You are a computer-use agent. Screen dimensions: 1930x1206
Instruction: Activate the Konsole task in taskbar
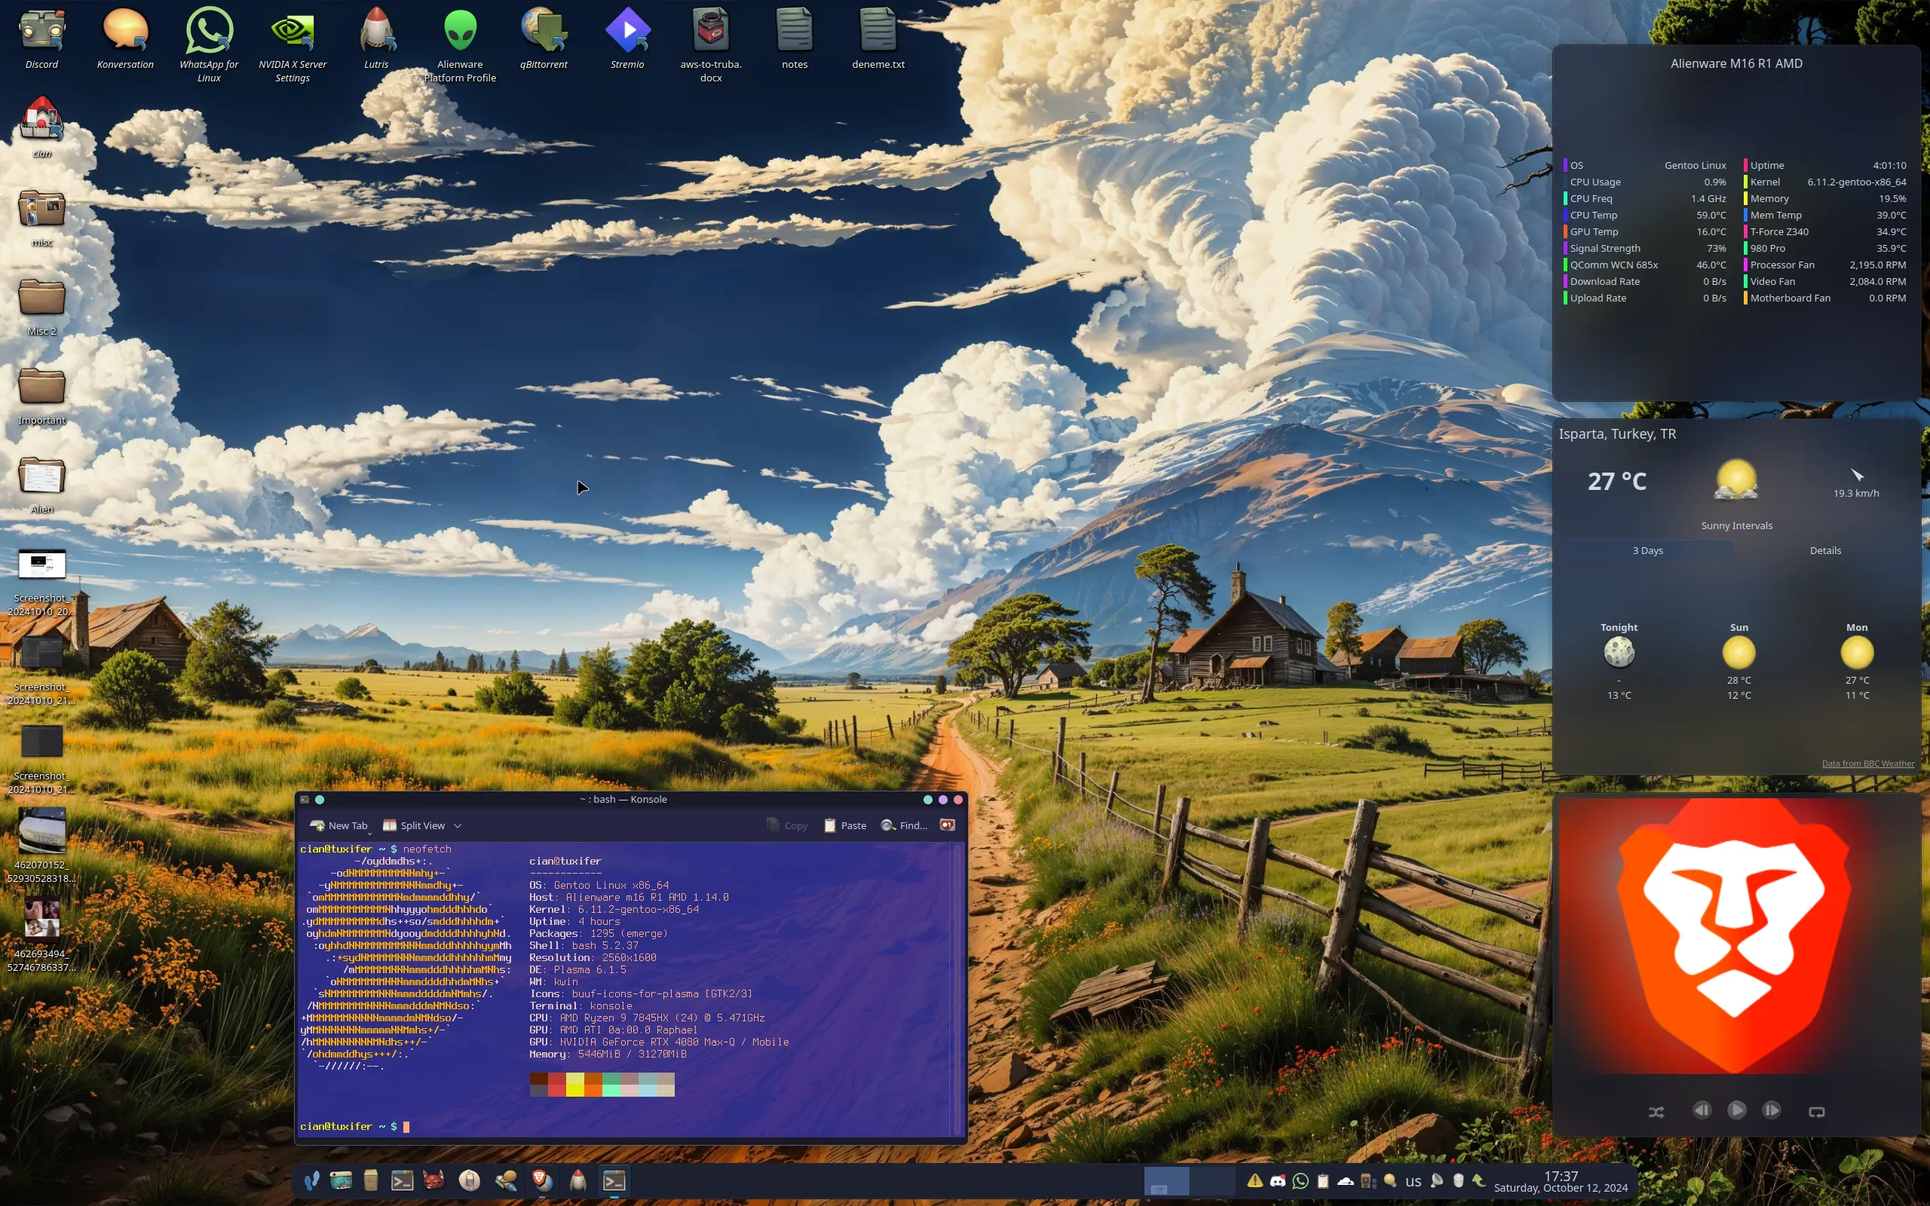coord(614,1180)
